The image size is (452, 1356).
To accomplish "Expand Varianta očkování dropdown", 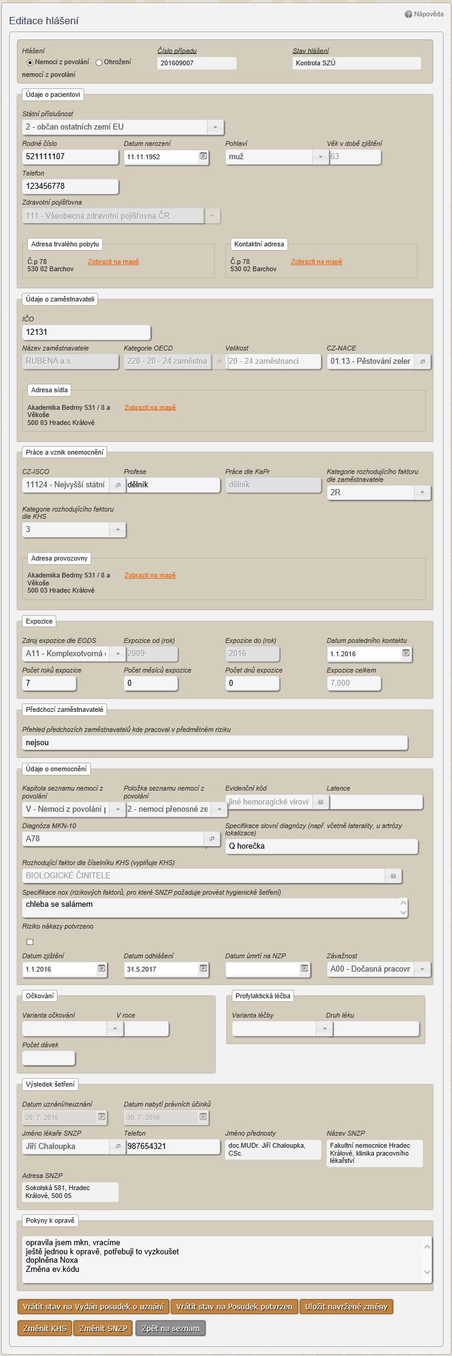I will [x=115, y=1029].
